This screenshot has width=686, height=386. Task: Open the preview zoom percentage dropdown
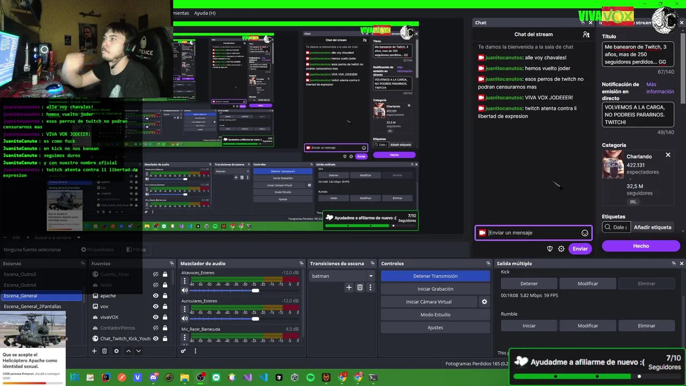click(x=79, y=237)
